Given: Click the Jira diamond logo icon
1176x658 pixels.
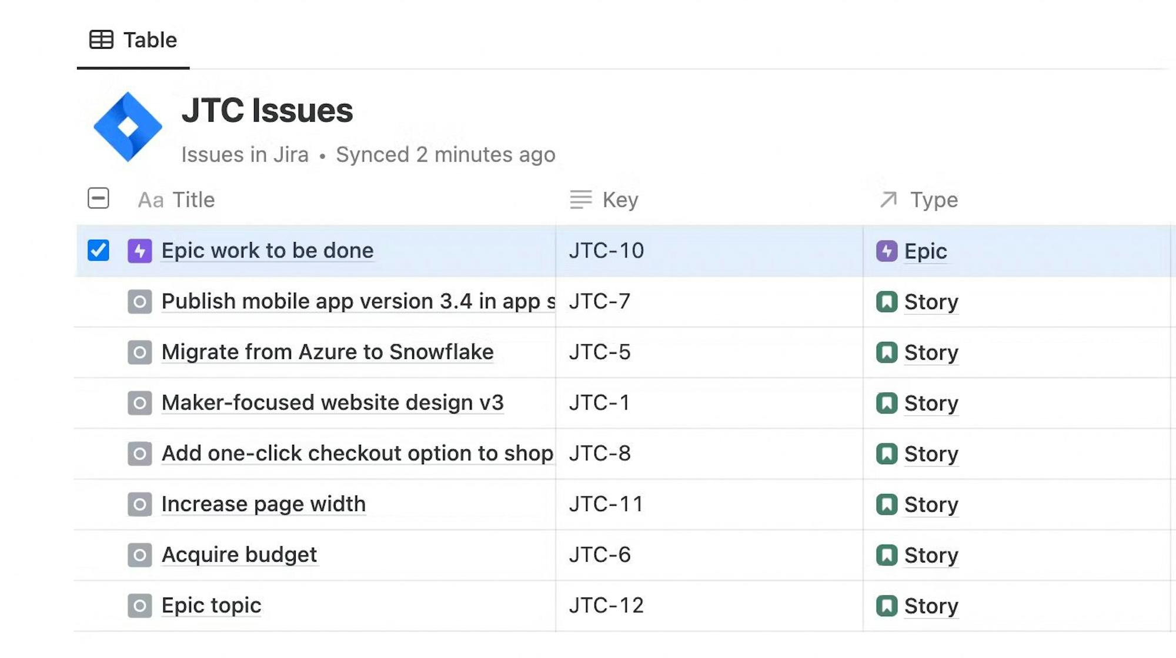Looking at the screenshot, I should [128, 126].
